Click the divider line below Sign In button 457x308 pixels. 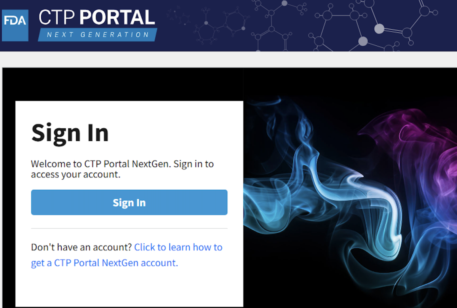129,228
